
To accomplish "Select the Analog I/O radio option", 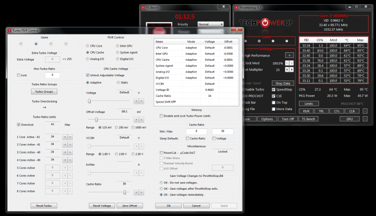I will (87, 59).
